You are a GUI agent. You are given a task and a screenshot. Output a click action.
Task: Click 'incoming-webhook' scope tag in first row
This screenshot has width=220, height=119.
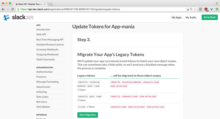[131, 82]
